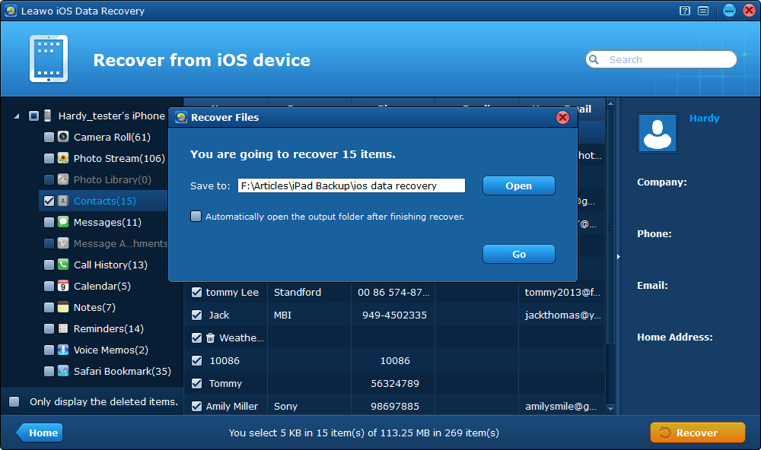Viewport: 761px width, 450px height.
Task: Uncheck the Contacts(15) checkbox
Action: [x=49, y=201]
